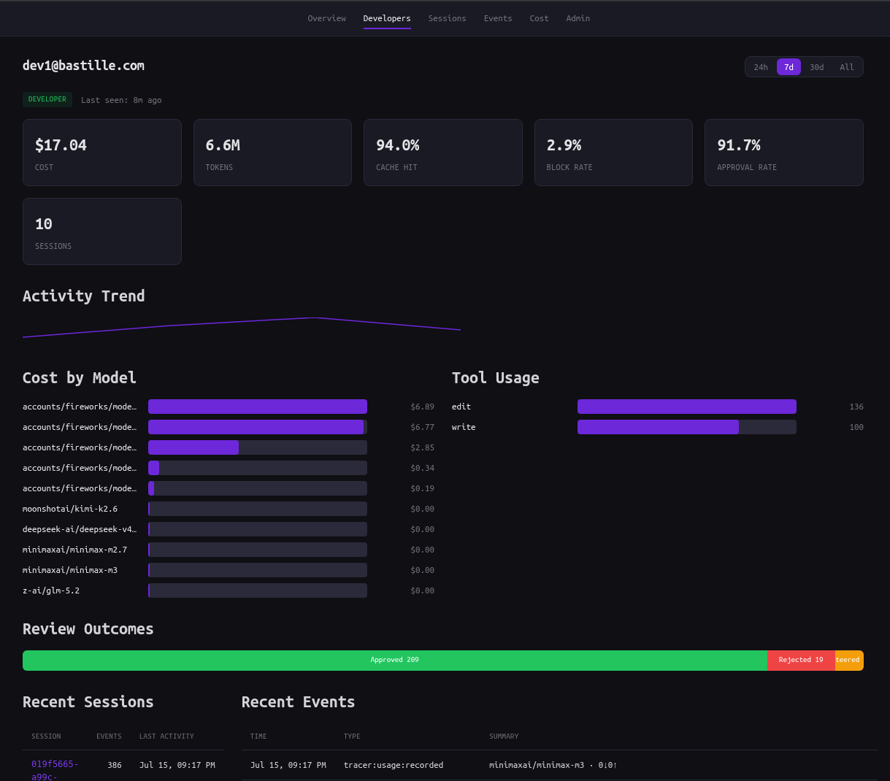Viewport: 890px width, 781px height.
Task: Click the TYPE column header
Action: pyautogui.click(x=352, y=736)
